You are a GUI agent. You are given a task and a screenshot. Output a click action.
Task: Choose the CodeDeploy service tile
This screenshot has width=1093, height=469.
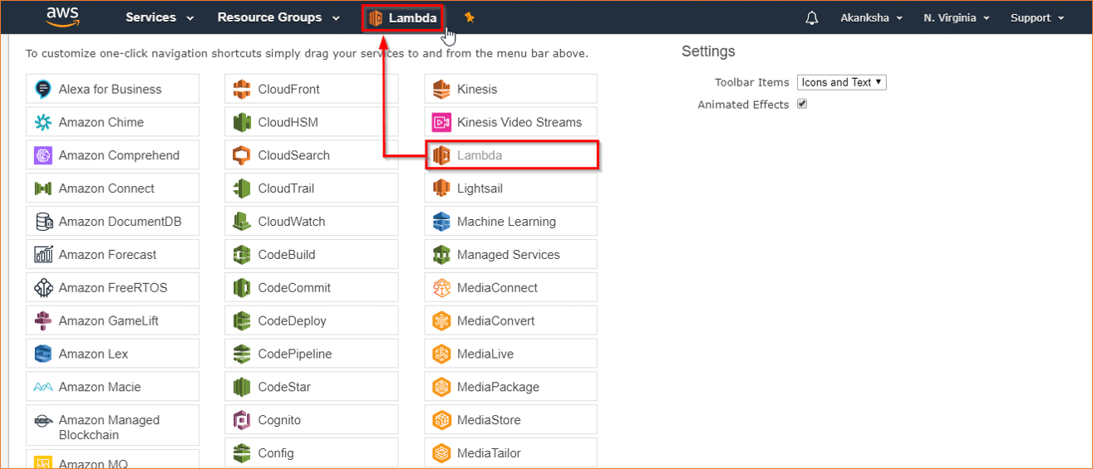312,320
